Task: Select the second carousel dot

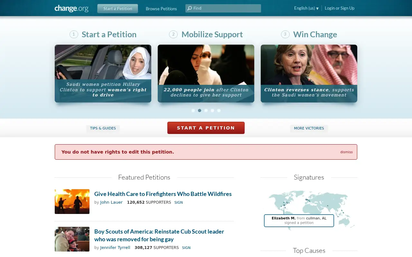Action: 200,111
